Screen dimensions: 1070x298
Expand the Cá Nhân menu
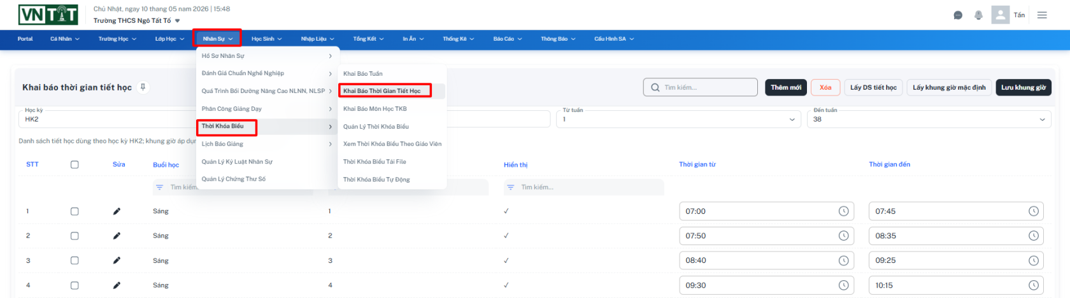[x=65, y=39]
